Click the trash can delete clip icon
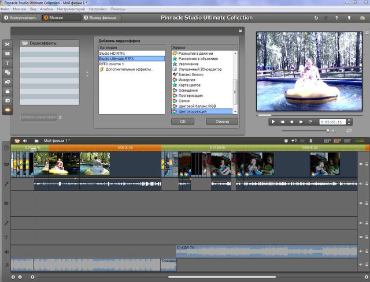 [311, 141]
